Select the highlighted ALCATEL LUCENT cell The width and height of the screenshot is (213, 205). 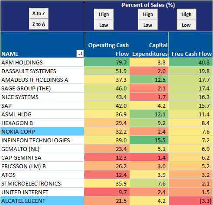coord(42,201)
